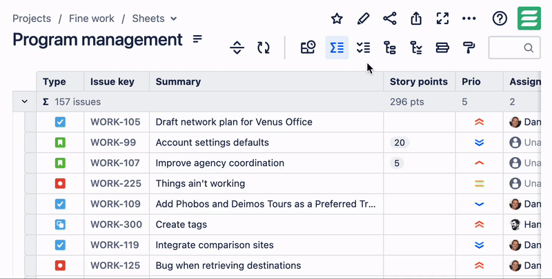Select 'Bug when retrieving destinations' summary
The height and width of the screenshot is (279, 552).
click(x=228, y=265)
